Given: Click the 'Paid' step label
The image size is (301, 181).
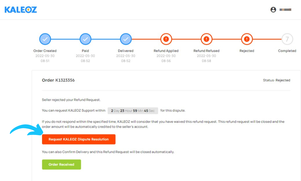Looking at the screenshot, I should point(86,51).
